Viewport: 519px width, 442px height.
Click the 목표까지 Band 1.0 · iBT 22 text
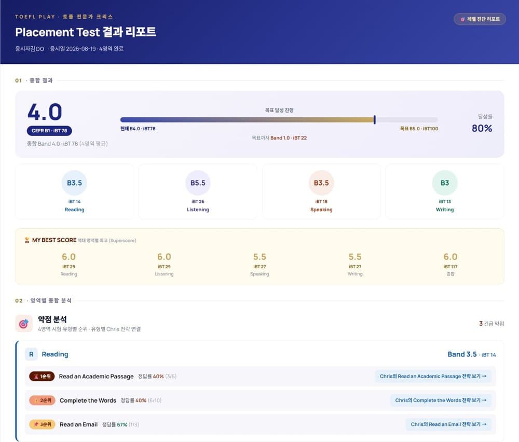pos(279,138)
